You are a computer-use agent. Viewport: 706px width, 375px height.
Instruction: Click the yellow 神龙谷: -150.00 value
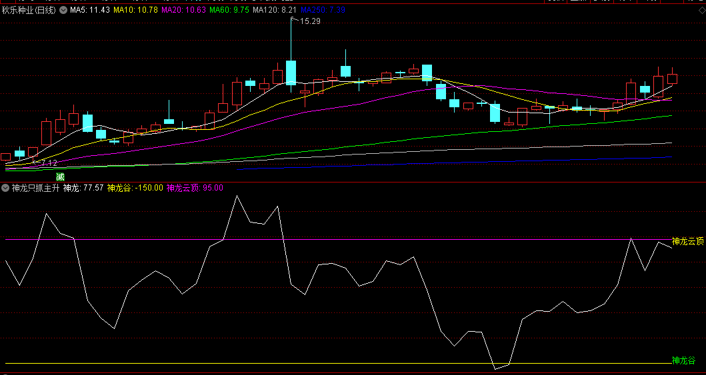(x=135, y=188)
